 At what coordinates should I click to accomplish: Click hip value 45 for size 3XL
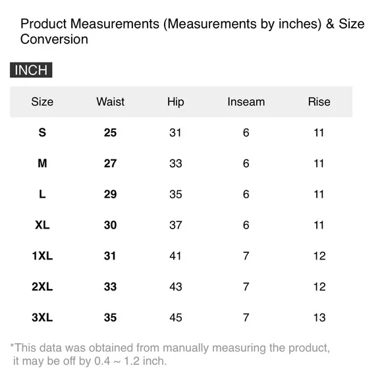tap(176, 317)
